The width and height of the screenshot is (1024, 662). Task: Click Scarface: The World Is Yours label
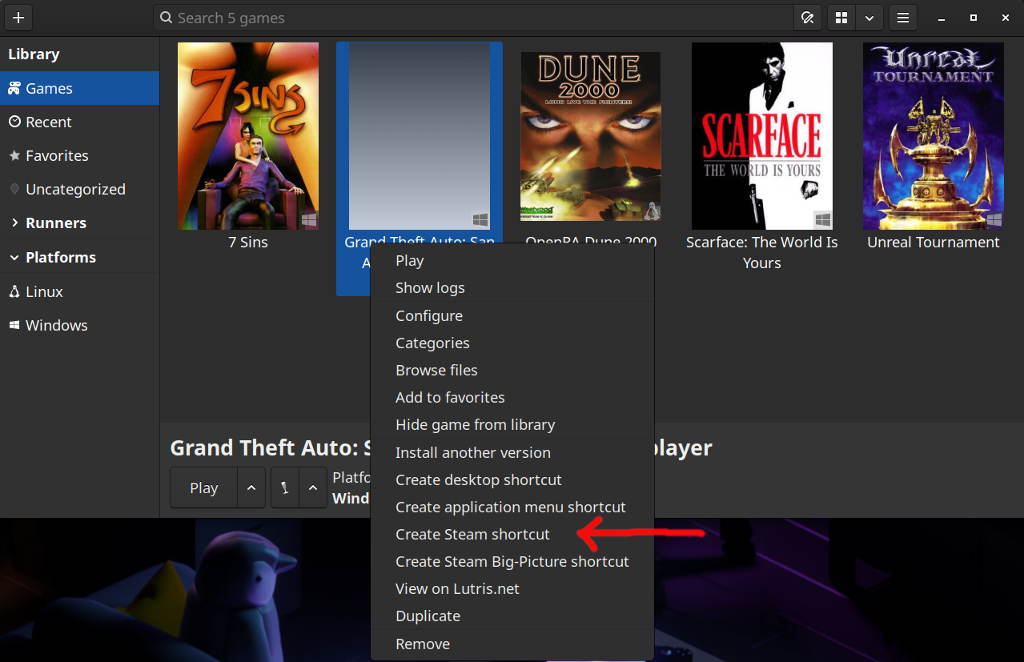pos(762,252)
